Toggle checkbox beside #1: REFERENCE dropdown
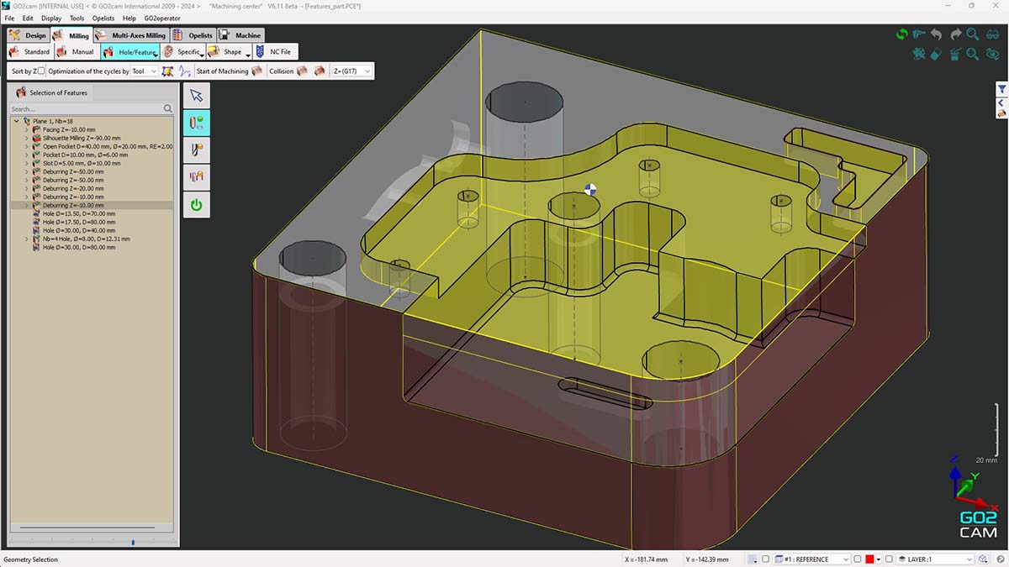Screen dimensions: 1009x567 tap(764, 559)
